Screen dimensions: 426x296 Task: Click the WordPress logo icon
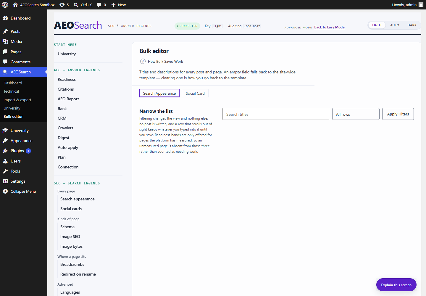click(x=5, y=5)
